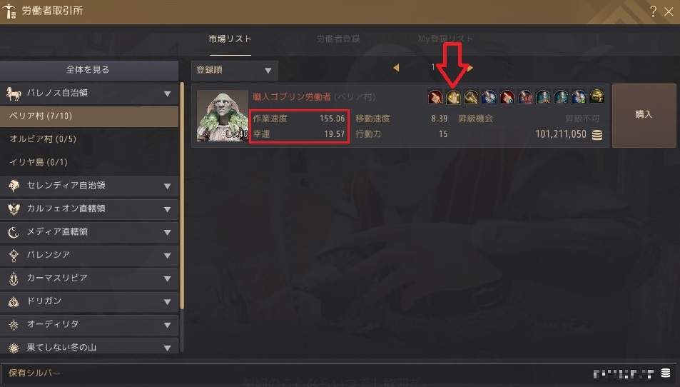Select the first red pointing-hand skill icon
Screen dimensions: 680x387
click(x=435, y=97)
